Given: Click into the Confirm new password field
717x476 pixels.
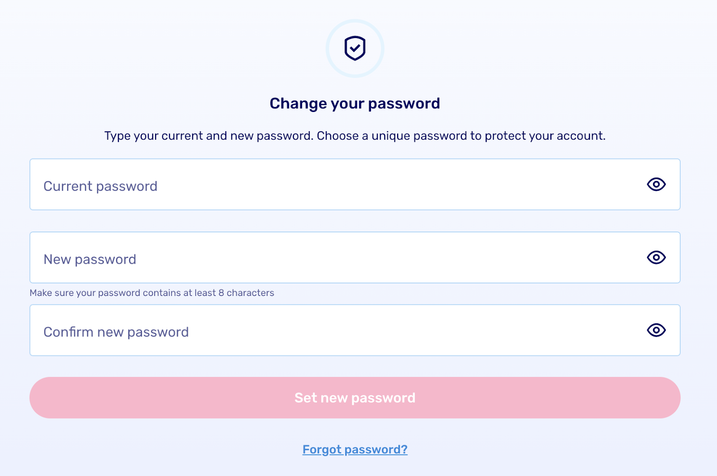Looking at the screenshot, I should tap(355, 330).
